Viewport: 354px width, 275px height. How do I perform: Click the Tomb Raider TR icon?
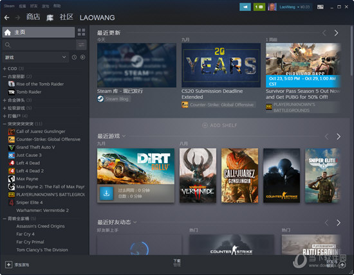click(x=12, y=92)
